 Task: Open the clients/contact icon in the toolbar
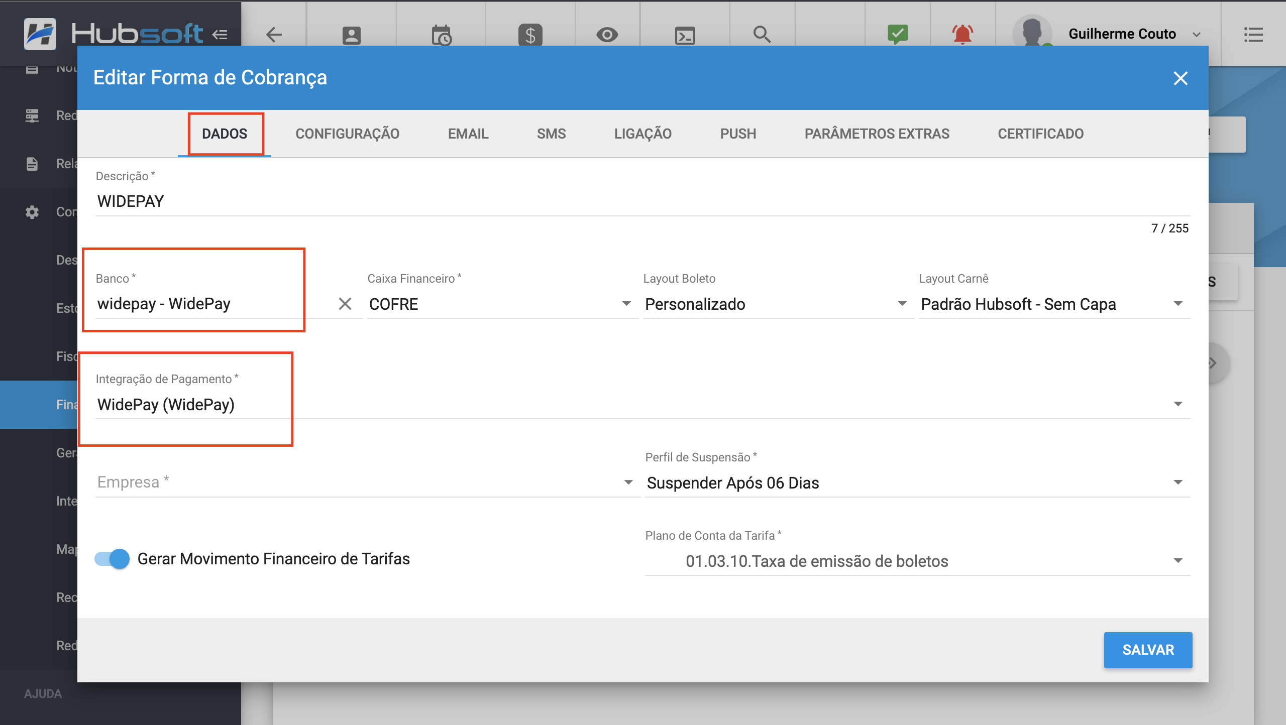point(350,34)
